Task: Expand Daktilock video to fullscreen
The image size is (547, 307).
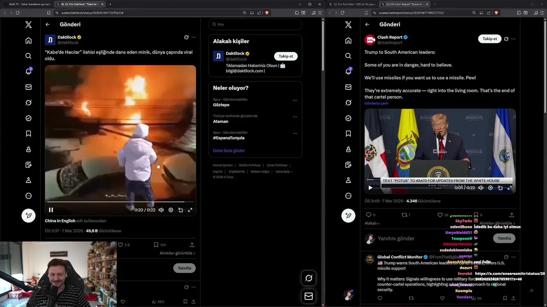Action: coord(190,210)
